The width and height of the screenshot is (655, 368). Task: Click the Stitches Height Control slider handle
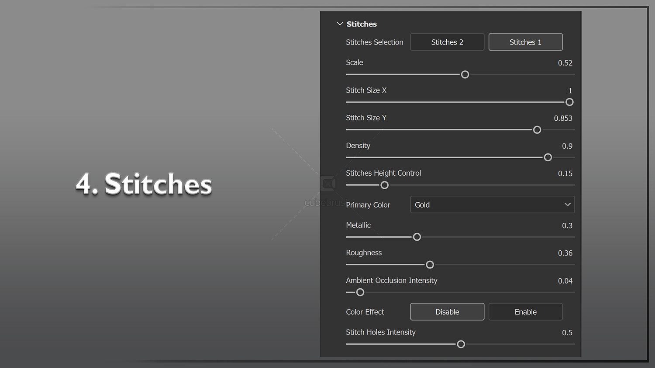[384, 185]
